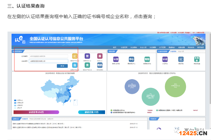Click the 有机 organic certification icon
Image resolution: width=211 pixels, height=140 pixels.
pyautogui.click(x=100, y=65)
